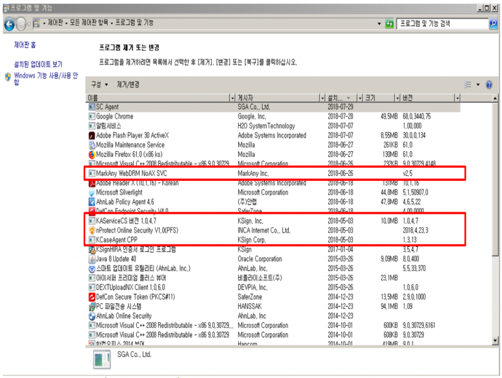The width and height of the screenshot is (502, 378).
Task: Click the shield icon beside Windows 기능
Action: pos(8,77)
